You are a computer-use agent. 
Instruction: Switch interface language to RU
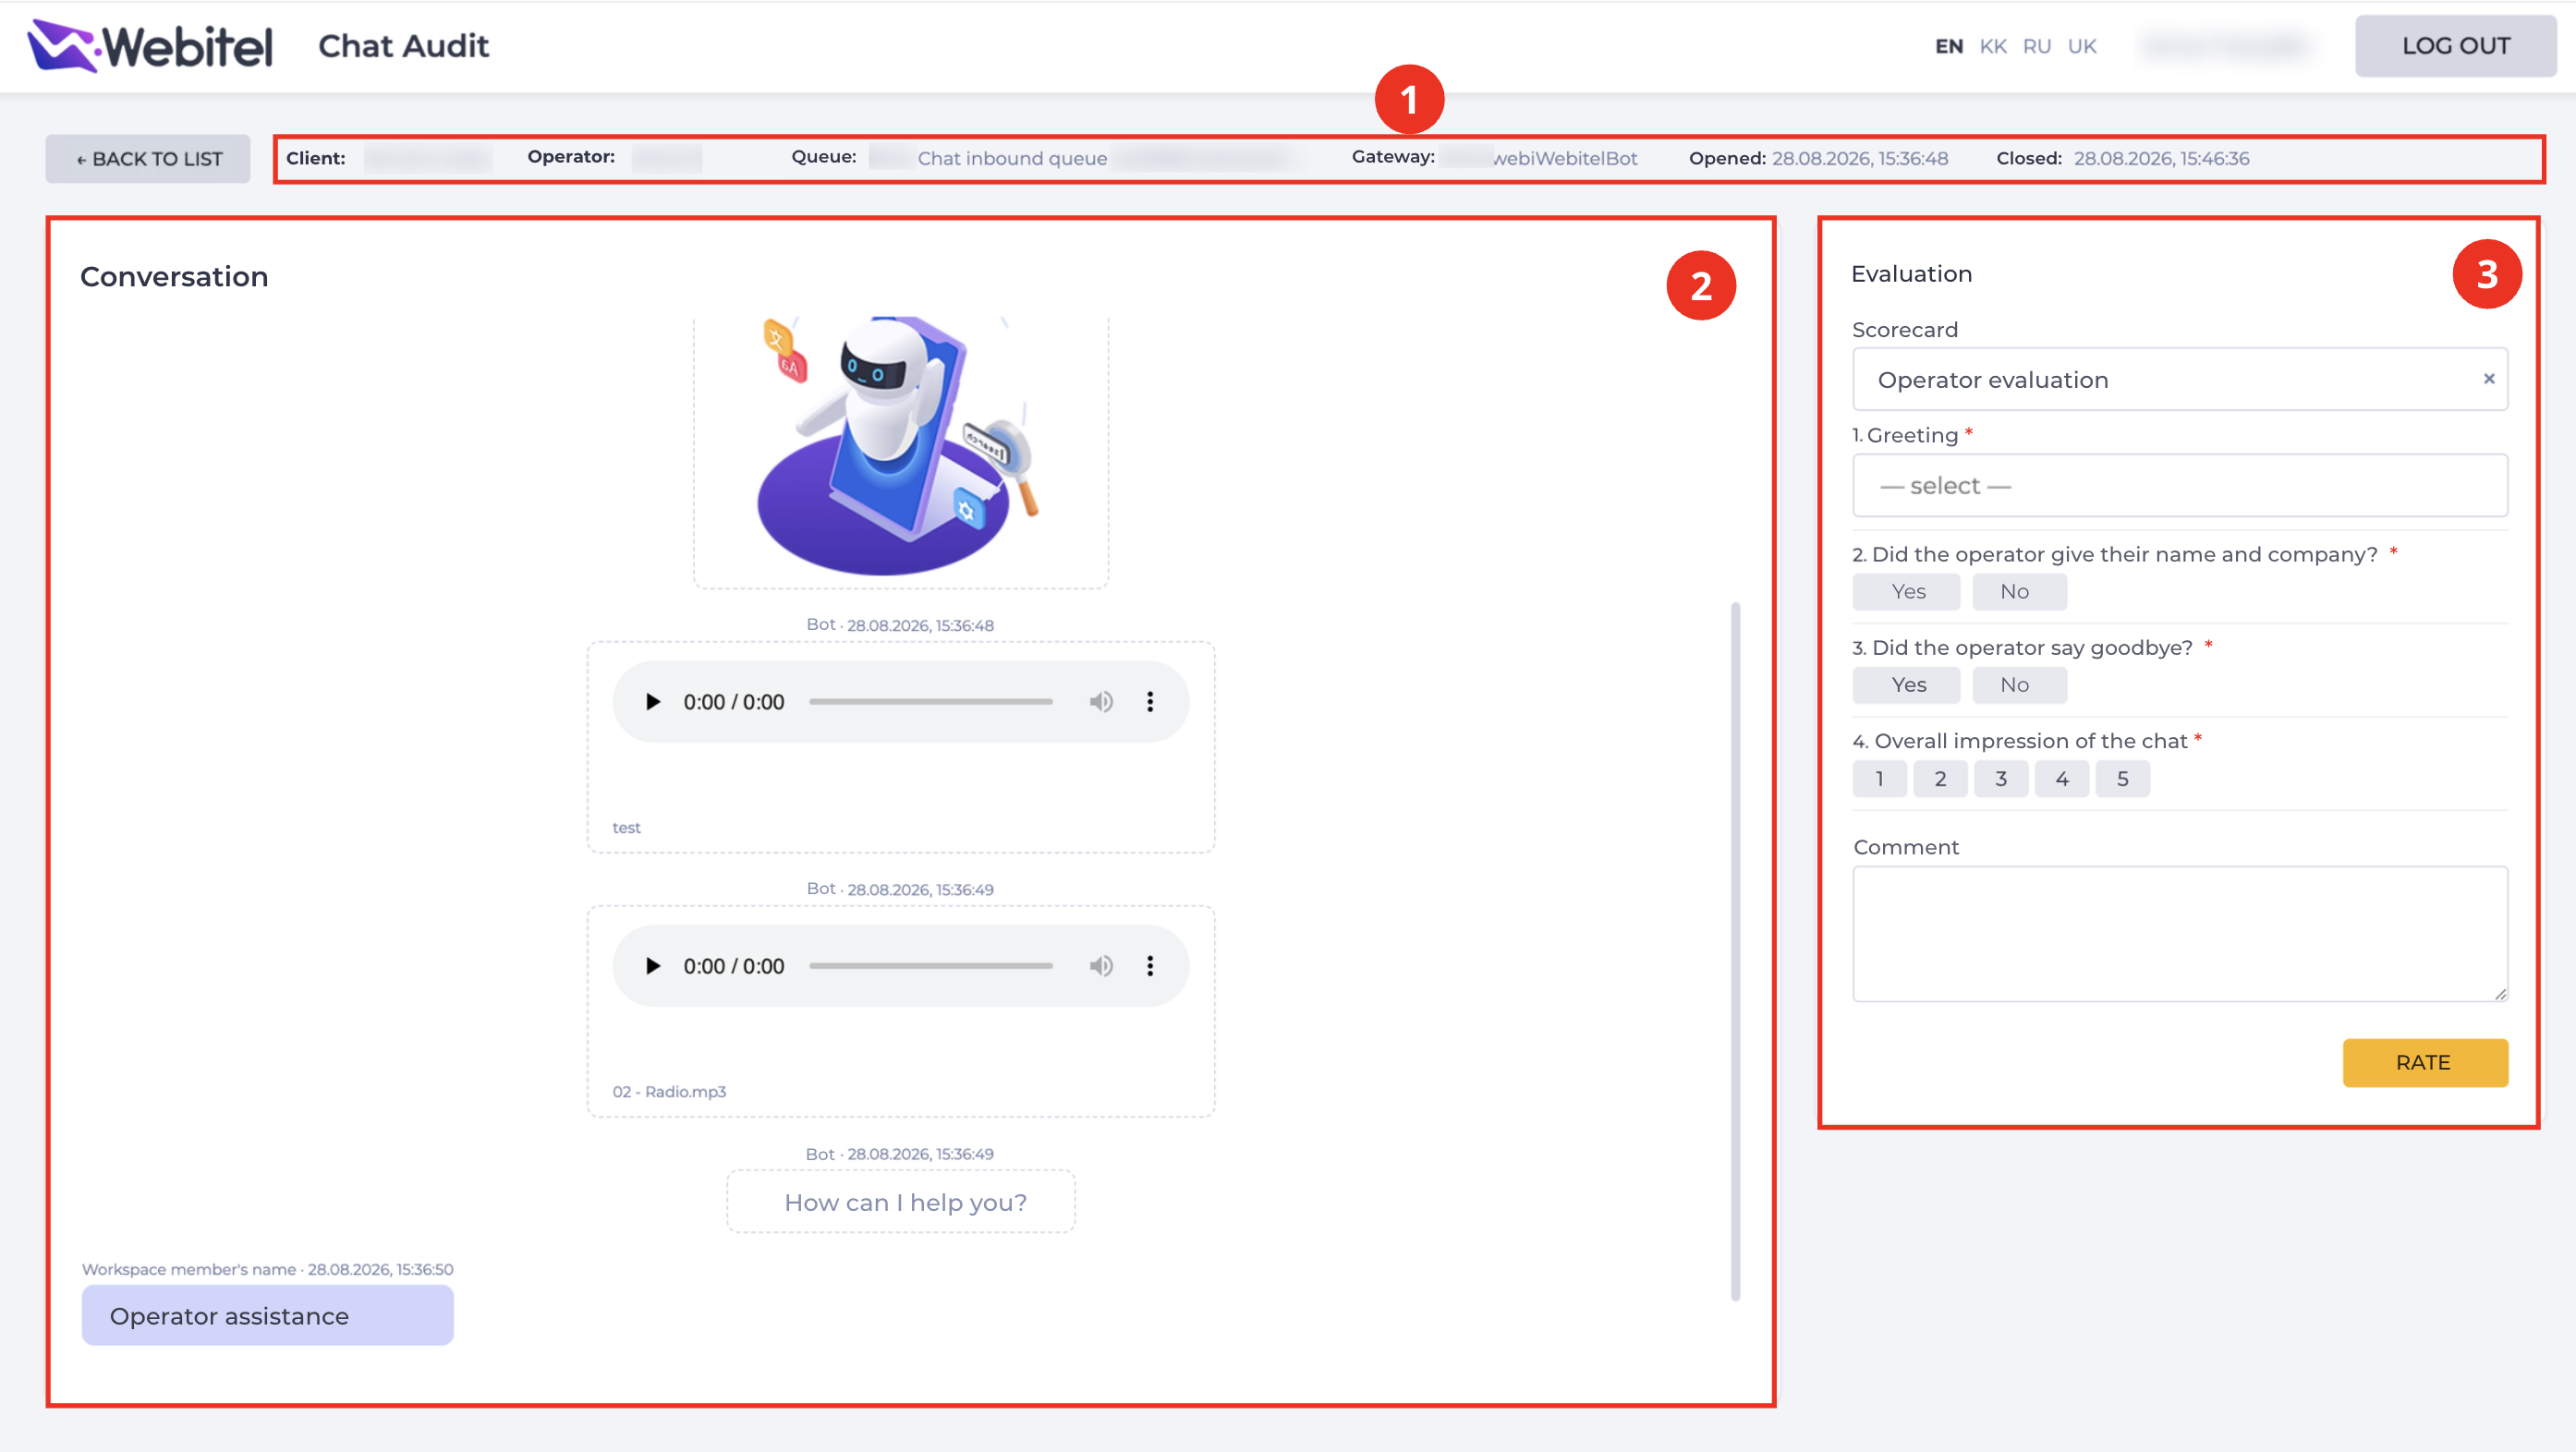coord(2037,46)
